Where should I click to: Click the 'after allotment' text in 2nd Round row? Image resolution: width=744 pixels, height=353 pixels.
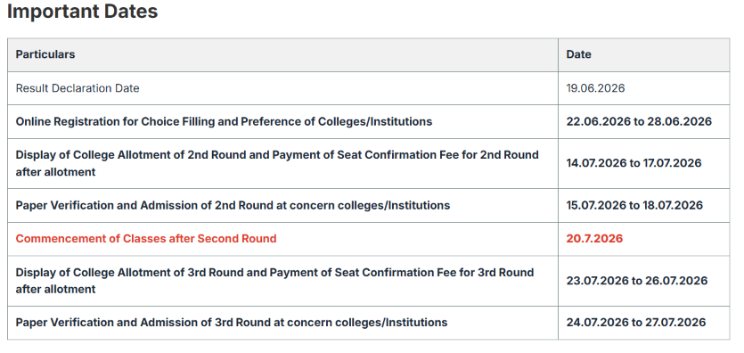click(55, 172)
